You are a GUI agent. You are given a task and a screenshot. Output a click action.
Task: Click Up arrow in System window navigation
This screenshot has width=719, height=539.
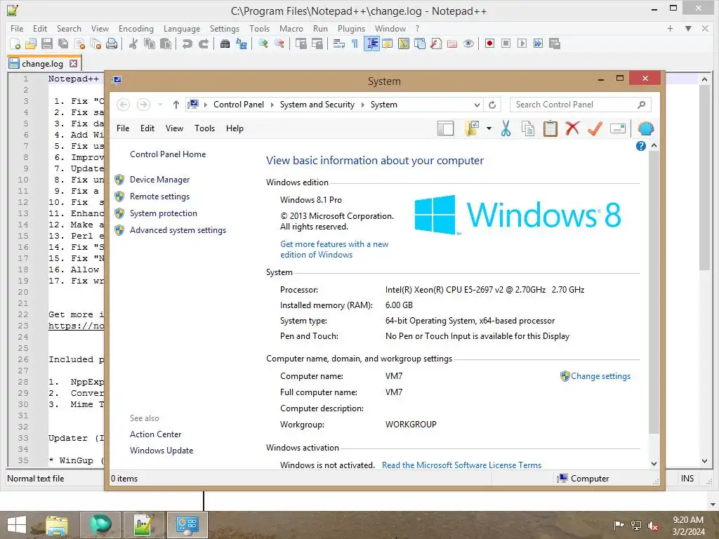click(176, 105)
